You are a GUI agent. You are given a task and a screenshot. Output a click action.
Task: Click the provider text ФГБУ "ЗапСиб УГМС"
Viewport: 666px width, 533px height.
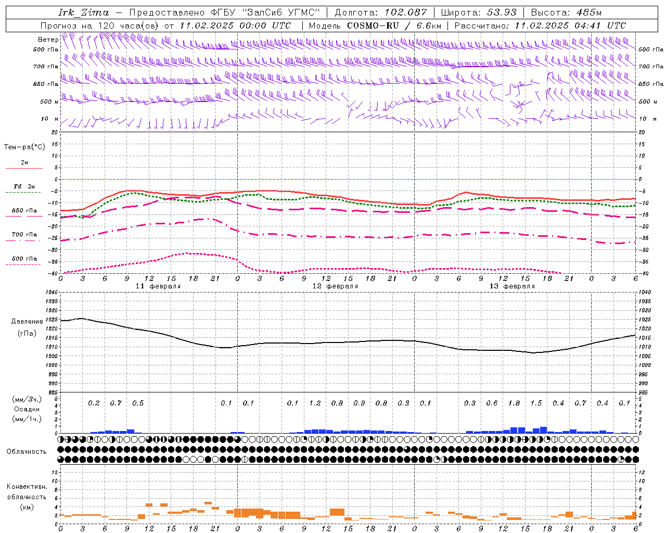[x=265, y=12]
